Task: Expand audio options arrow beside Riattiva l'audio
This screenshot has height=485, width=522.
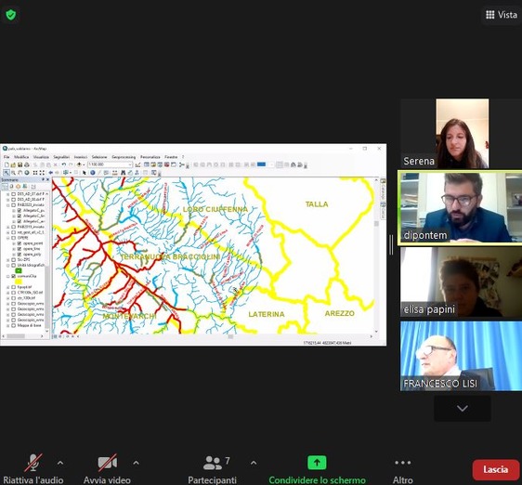Action: (60, 463)
